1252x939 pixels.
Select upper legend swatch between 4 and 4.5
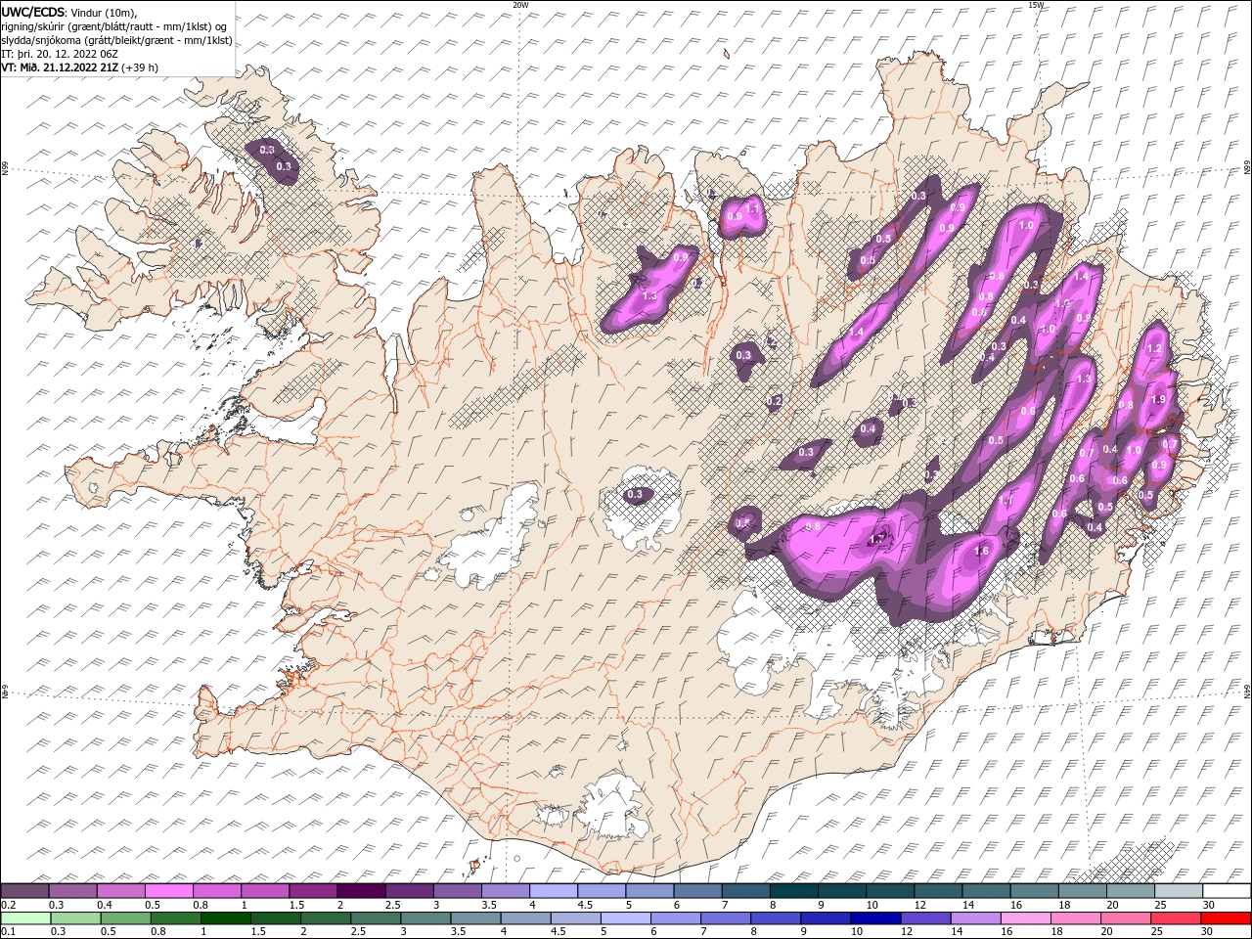click(x=554, y=890)
